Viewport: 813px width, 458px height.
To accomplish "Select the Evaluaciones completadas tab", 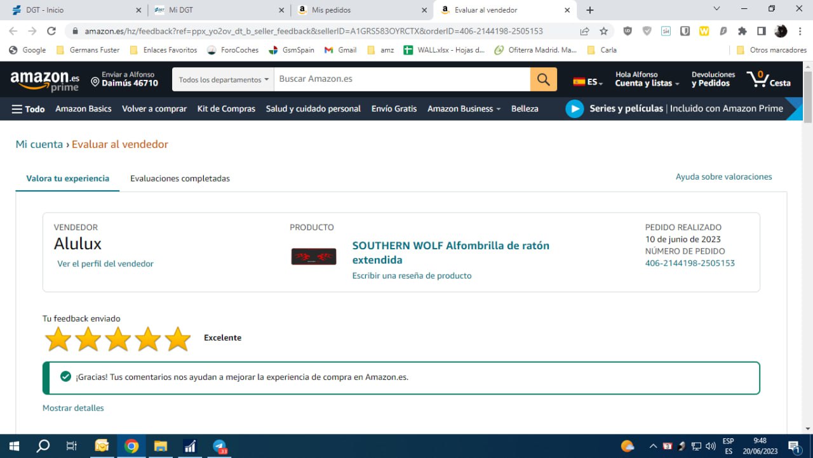I will [180, 179].
